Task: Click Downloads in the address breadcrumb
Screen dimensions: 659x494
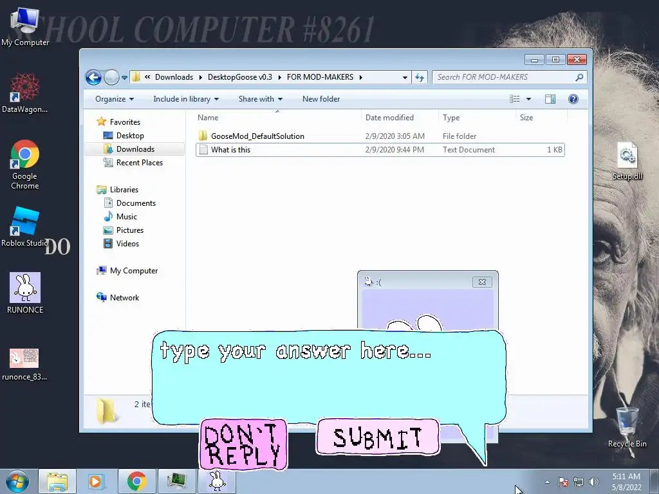Action: [174, 77]
